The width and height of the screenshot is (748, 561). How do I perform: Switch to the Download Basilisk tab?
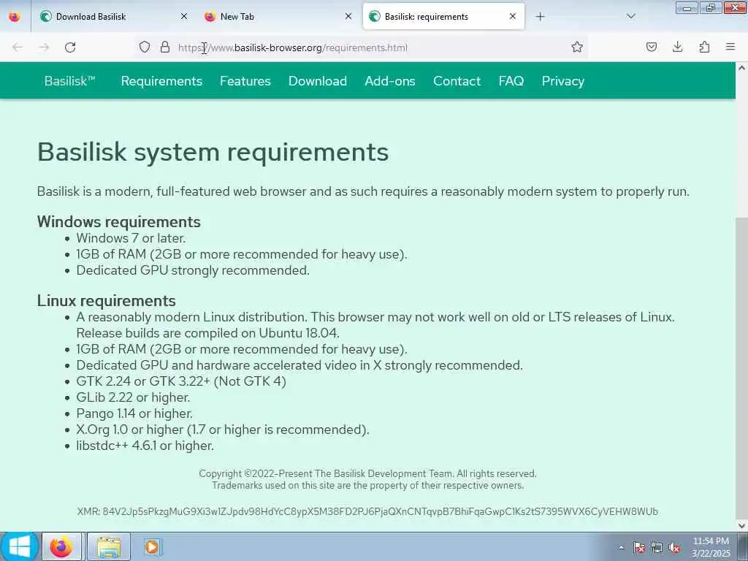click(x=115, y=17)
